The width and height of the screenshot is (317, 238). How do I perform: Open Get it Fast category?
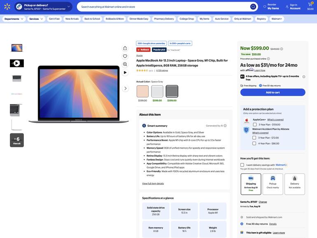click(x=54, y=19)
